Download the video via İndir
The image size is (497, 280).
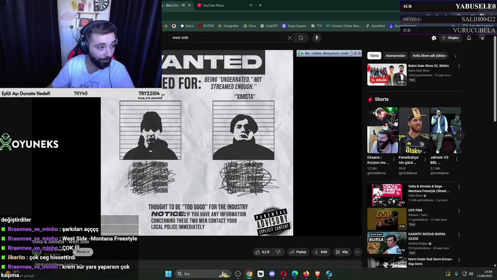coord(321,252)
